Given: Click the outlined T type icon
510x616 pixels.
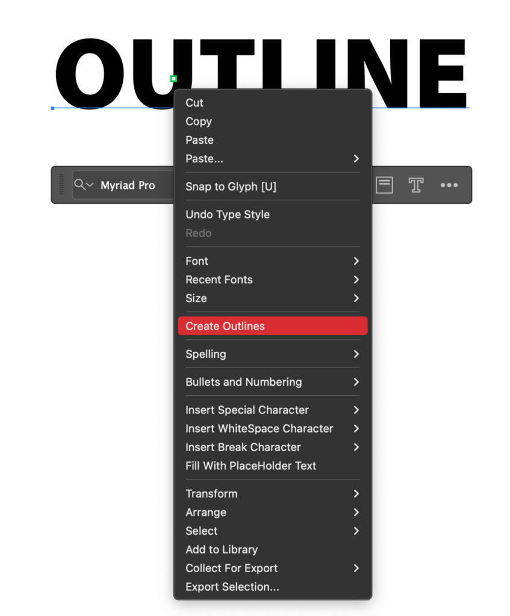Looking at the screenshot, I should [415, 185].
